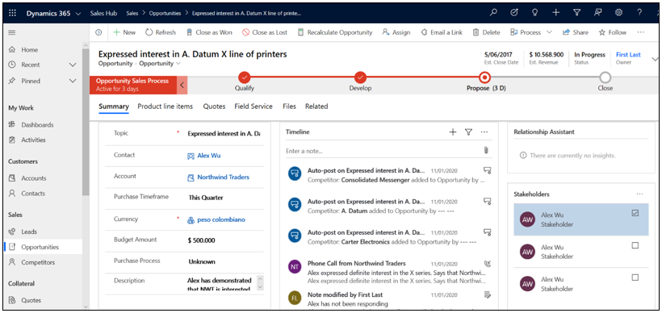The width and height of the screenshot is (662, 313).
Task: Expand the Pinned section chevron
Action: click(x=73, y=81)
